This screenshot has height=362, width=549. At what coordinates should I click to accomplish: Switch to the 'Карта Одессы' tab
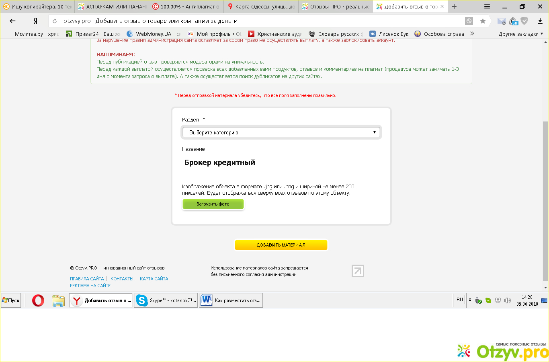click(261, 6)
